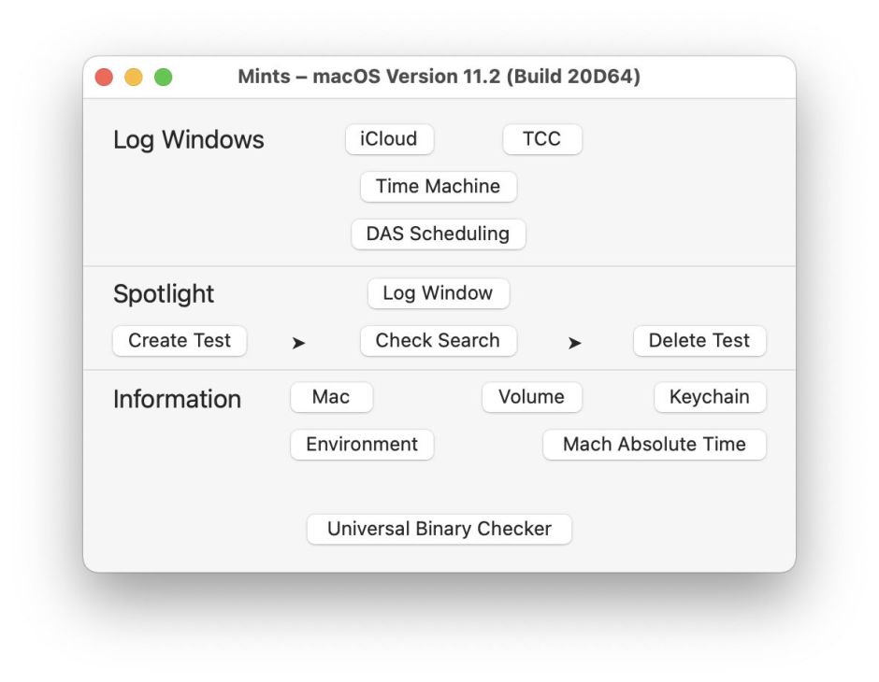Click the Mints window title text
This screenshot has width=879, height=682.
[439, 77]
